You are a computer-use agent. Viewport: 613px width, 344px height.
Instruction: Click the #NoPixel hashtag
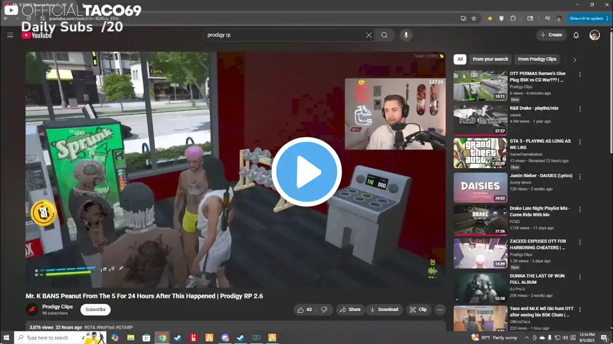coord(105,327)
